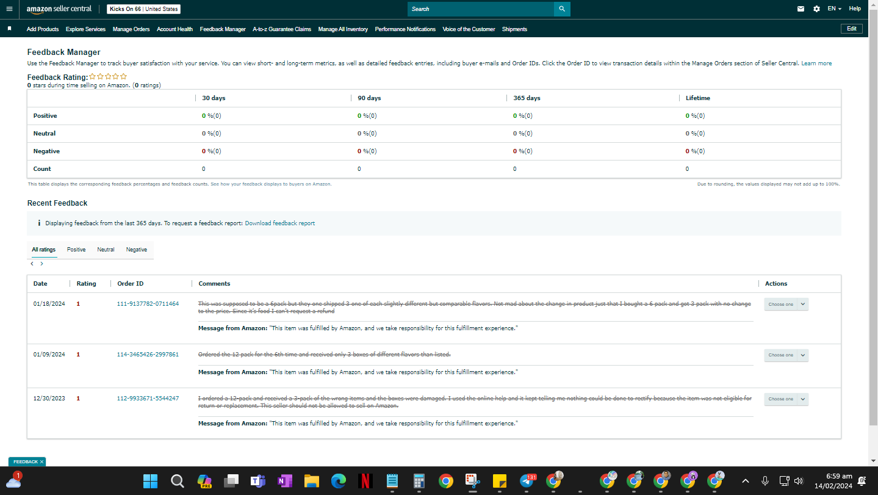Open A-to-z Guarantee Claims
Image resolution: width=878 pixels, height=495 pixels.
click(x=282, y=29)
